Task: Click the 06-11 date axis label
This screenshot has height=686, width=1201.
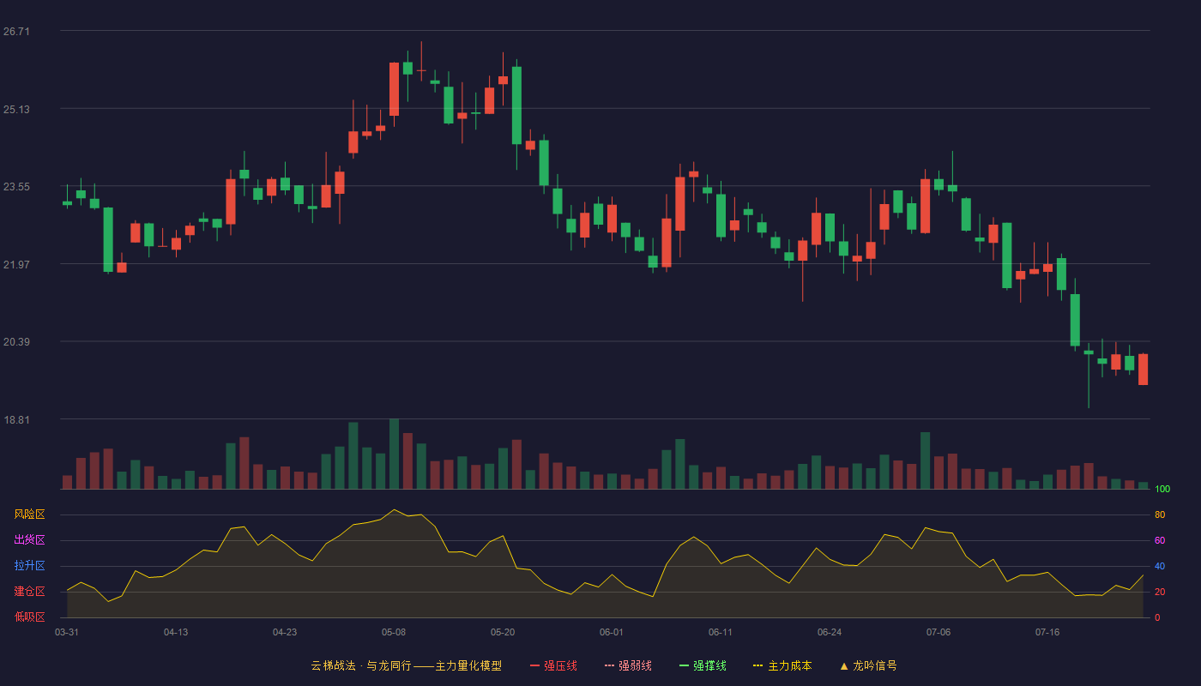Action: coord(721,632)
